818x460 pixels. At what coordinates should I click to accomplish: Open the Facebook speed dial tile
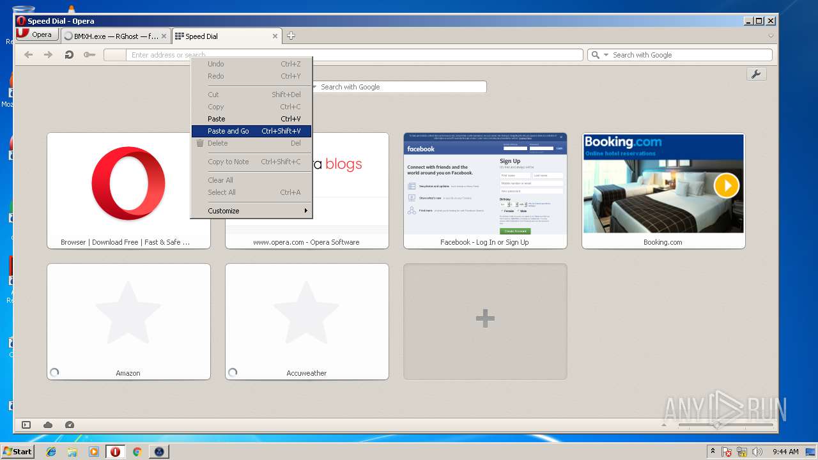click(485, 190)
